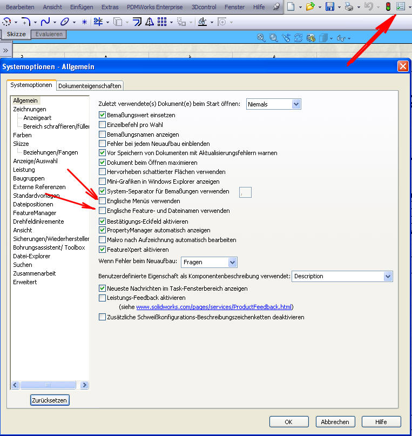Select the Ellipse sketch tool
Image resolution: width=412 pixels, height=436 pixels.
click(x=65, y=22)
